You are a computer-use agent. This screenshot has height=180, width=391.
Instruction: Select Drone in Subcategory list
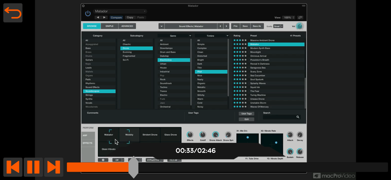click(x=136, y=48)
